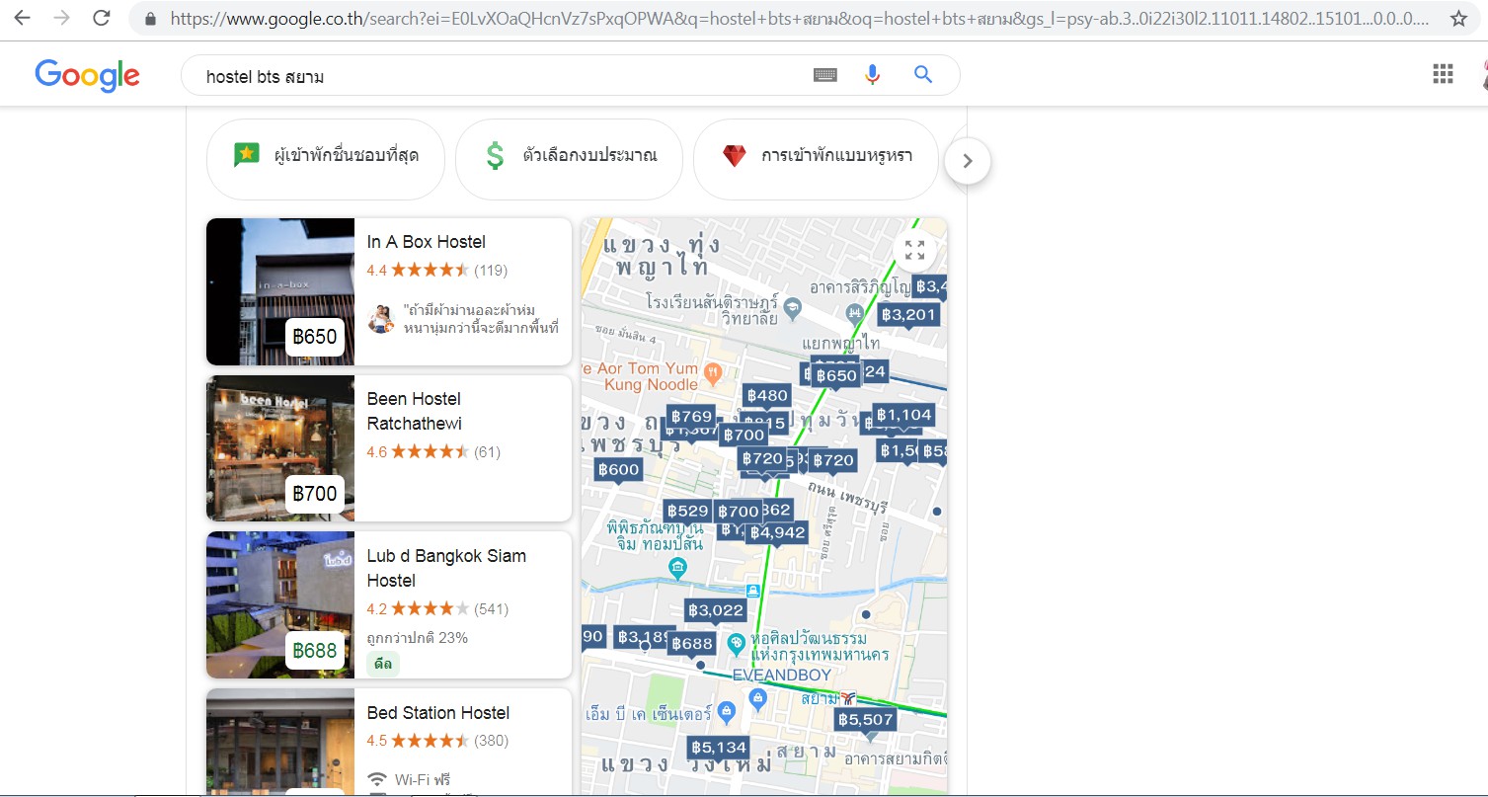Viewport: 1488px width, 797px height.
Task: Click the ฿769 map price marker
Action: click(x=690, y=416)
